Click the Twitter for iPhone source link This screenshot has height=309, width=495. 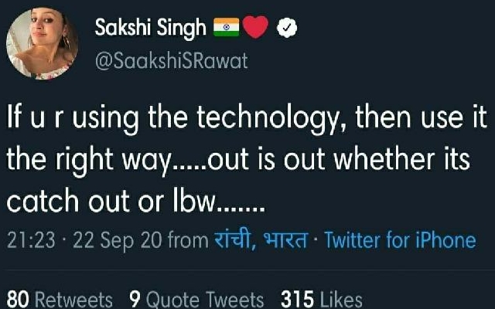(400, 240)
